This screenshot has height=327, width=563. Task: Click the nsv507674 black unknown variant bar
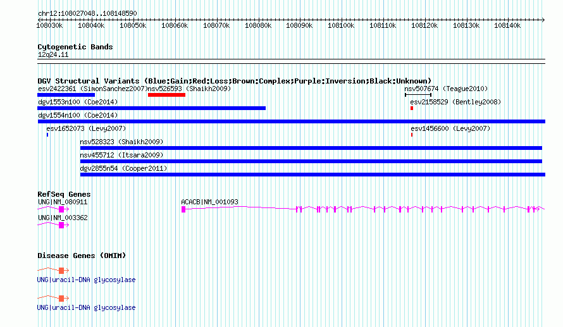(418, 95)
